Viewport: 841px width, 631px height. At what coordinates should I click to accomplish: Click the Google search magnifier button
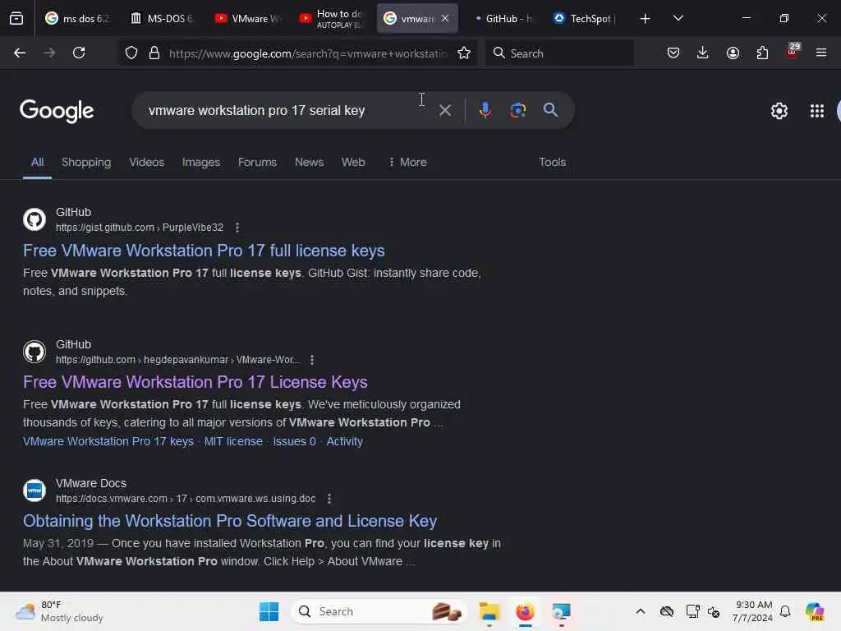[x=550, y=110]
